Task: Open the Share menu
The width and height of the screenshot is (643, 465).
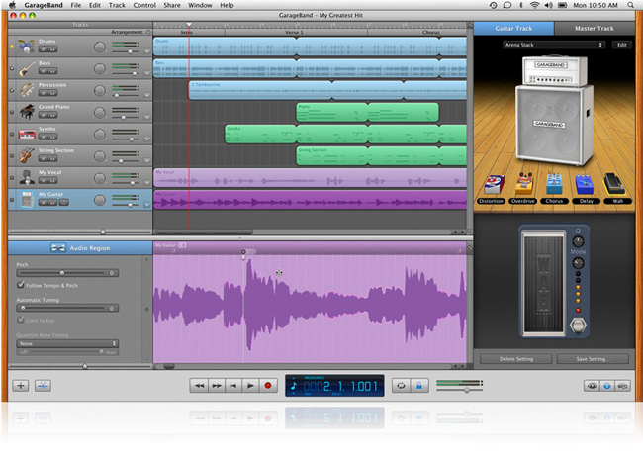Action: click(x=172, y=5)
